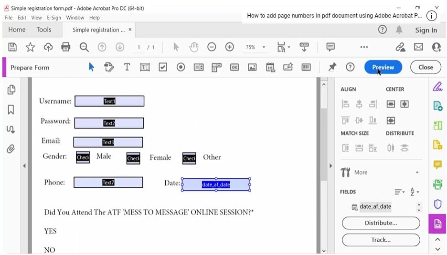Select the Hand pan tool
Viewport: 447px width, 255px height.
click(x=194, y=47)
